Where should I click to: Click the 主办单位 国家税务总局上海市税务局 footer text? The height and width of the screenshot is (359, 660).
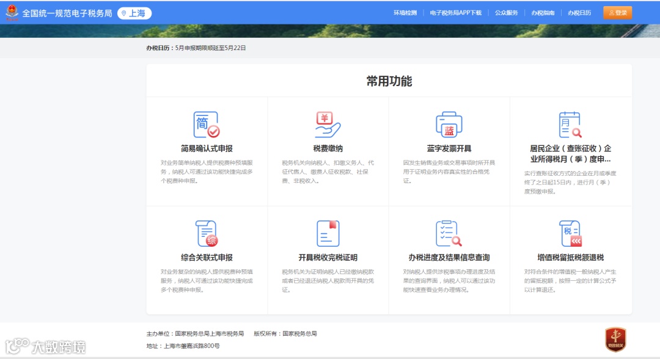click(195, 333)
